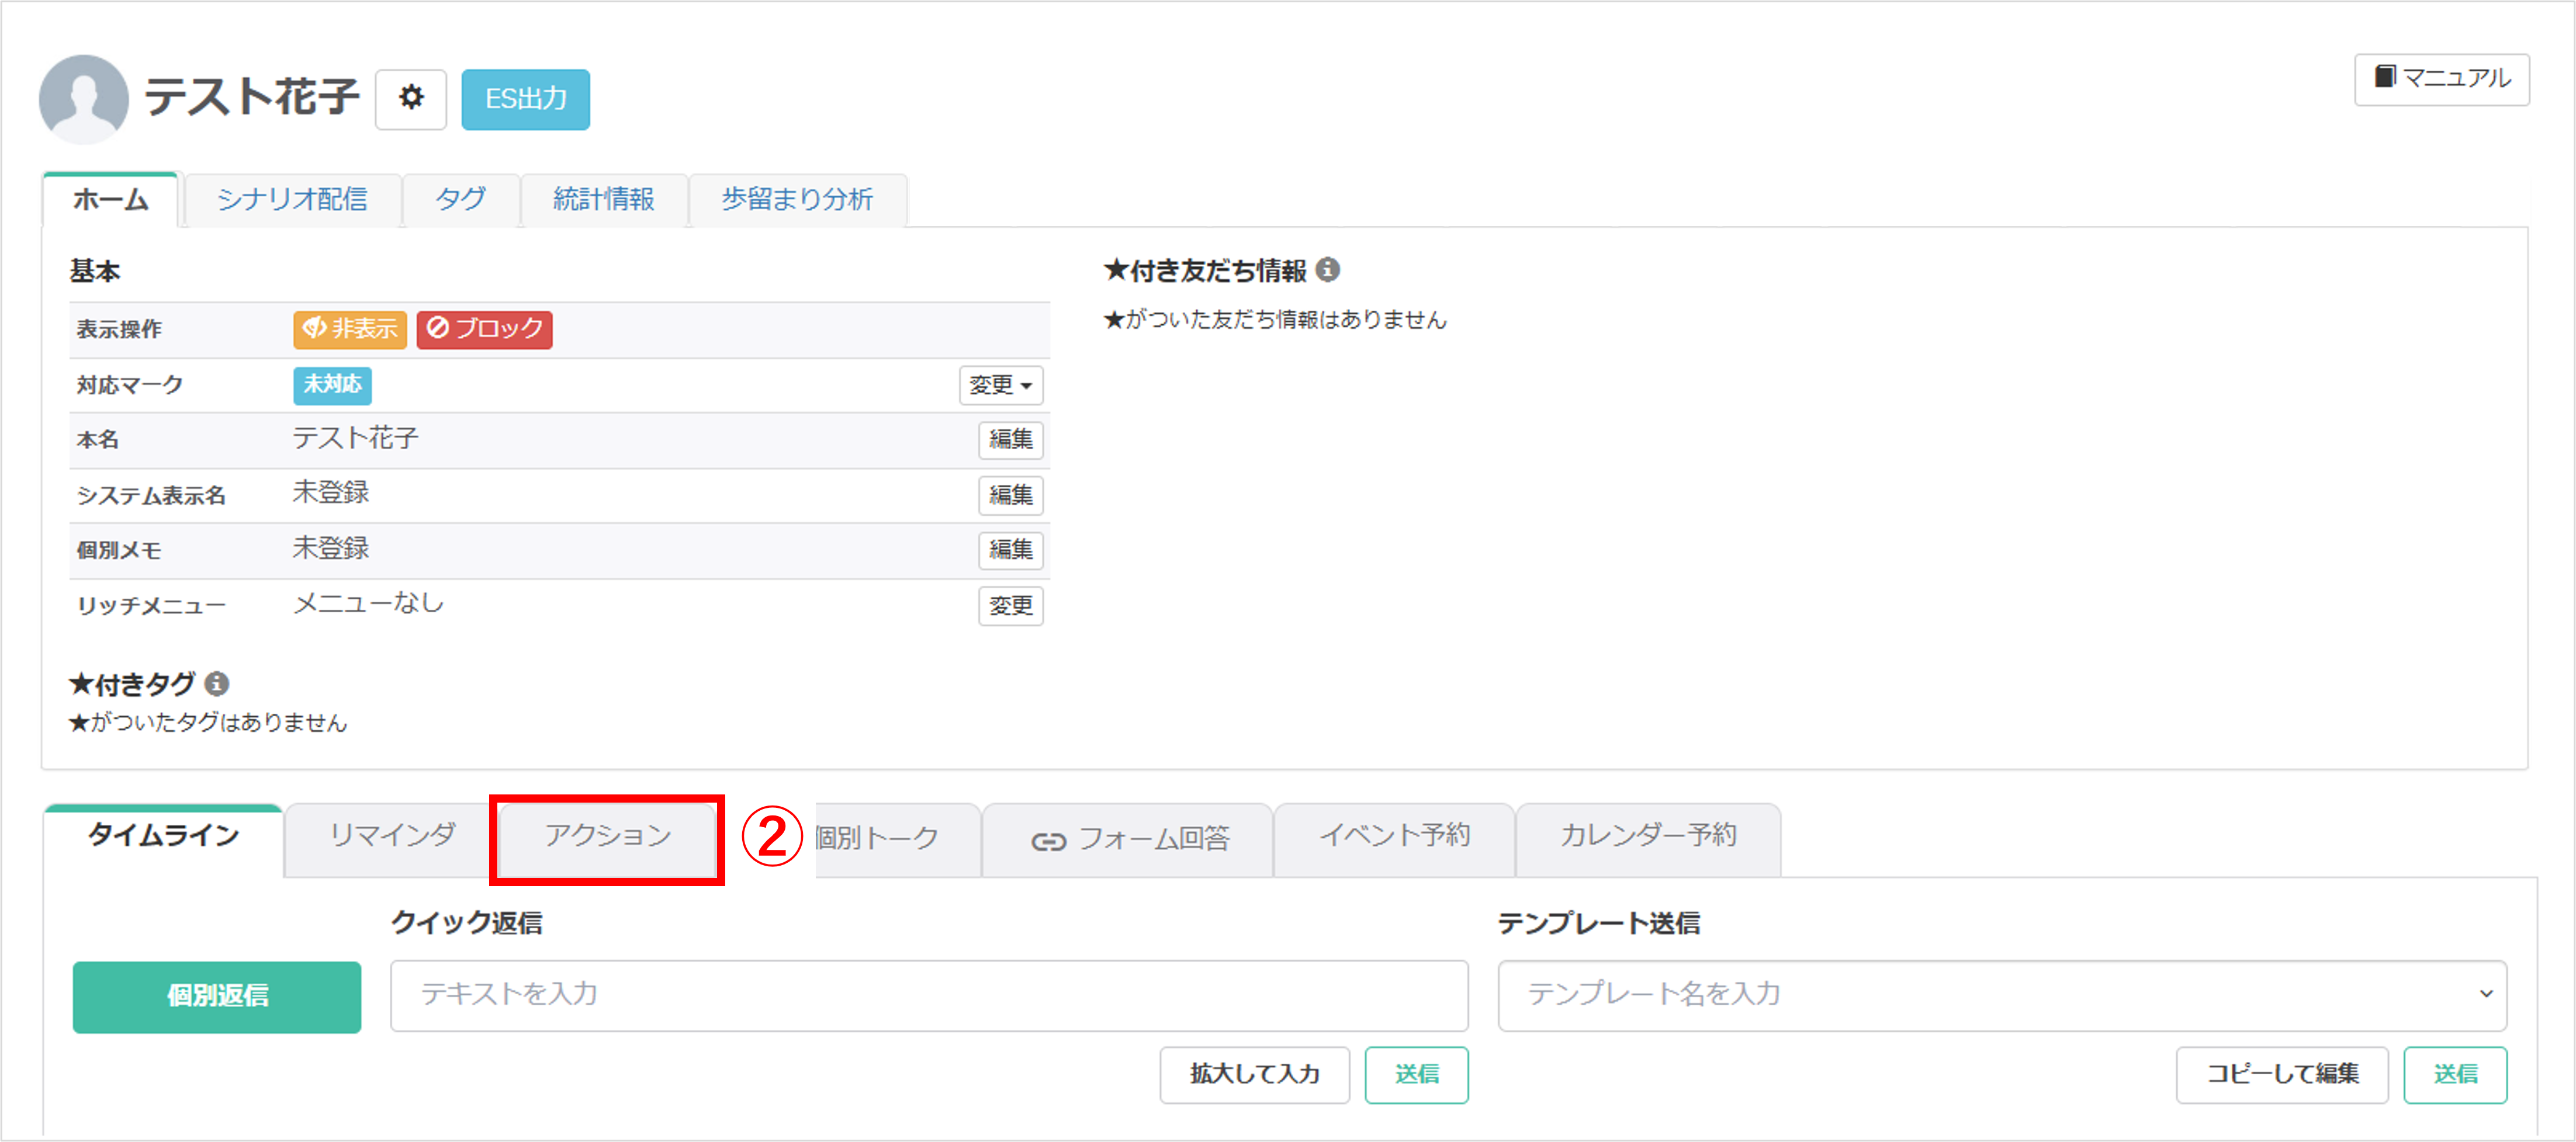
Task: Click the ES出力 button
Action: click(525, 99)
